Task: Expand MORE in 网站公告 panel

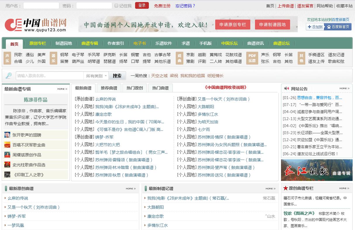Action: 344,88
